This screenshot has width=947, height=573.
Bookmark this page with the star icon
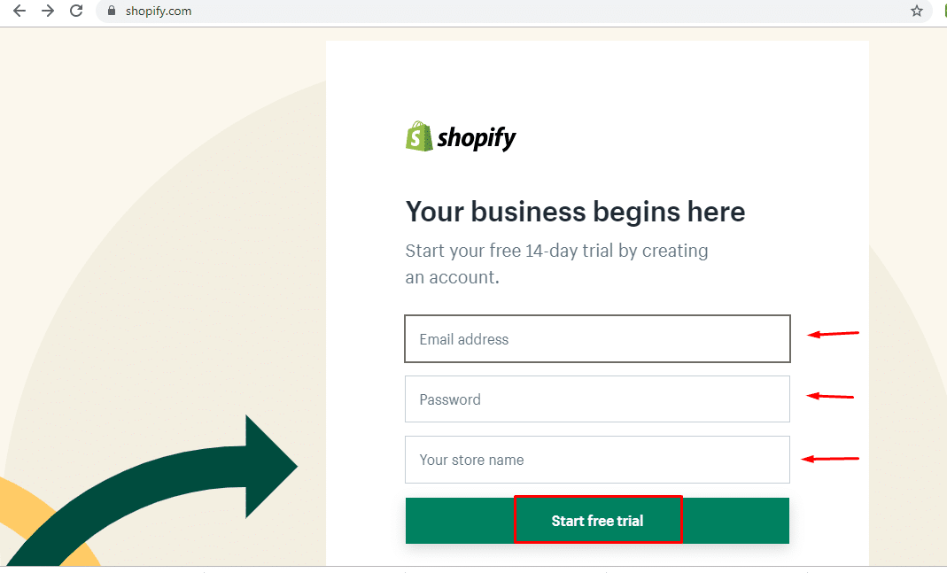click(917, 12)
